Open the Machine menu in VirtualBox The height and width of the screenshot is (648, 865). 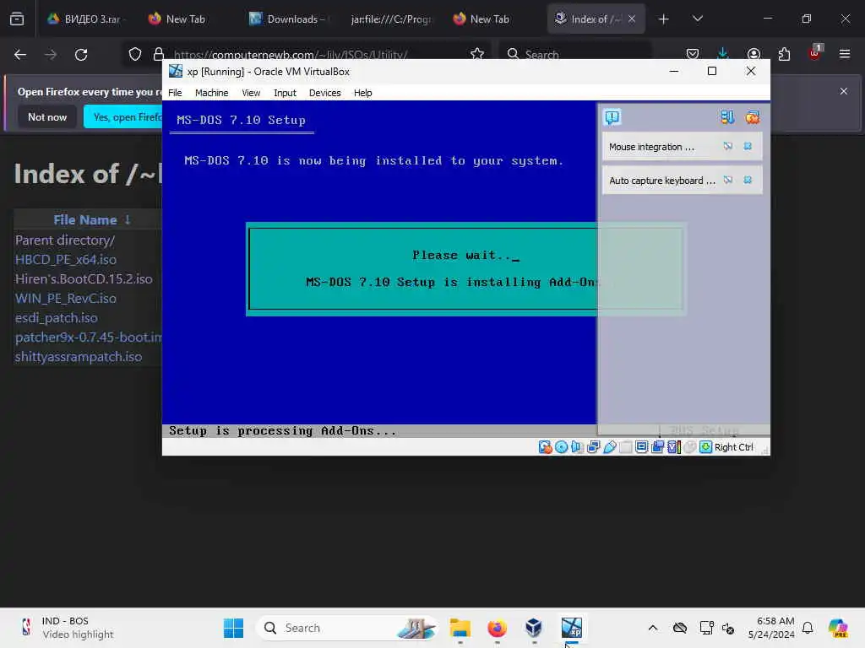[211, 93]
